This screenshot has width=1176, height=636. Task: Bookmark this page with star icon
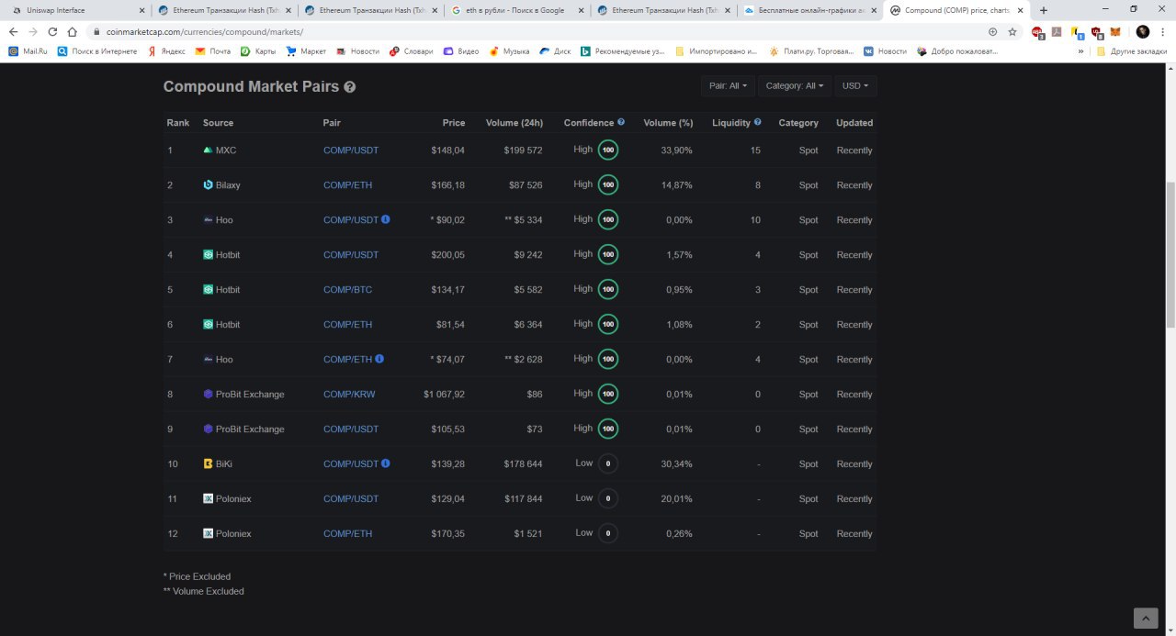coord(1012,31)
